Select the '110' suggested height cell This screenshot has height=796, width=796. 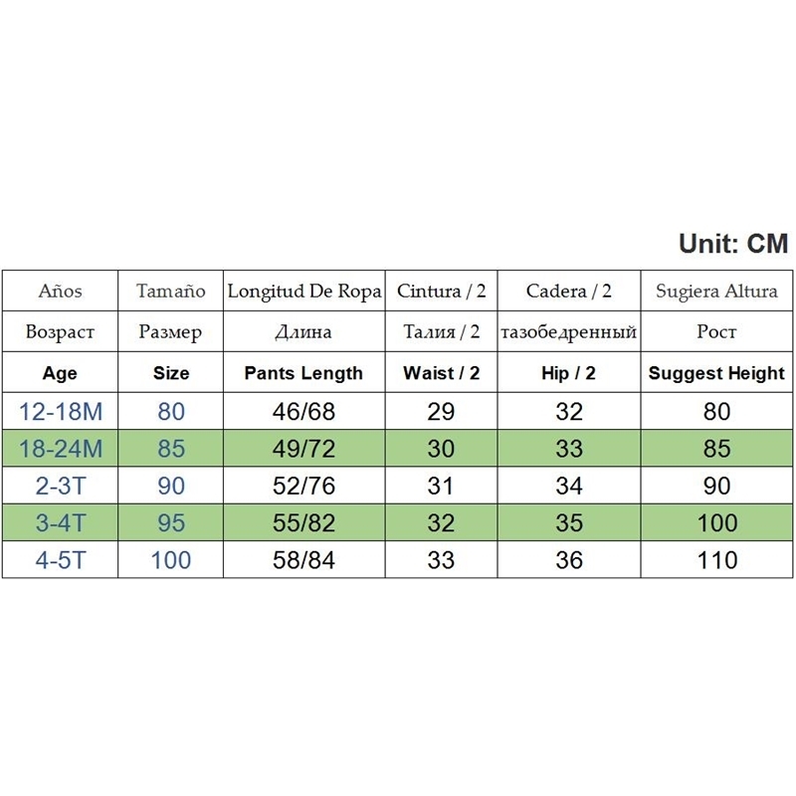pyautogui.click(x=716, y=559)
